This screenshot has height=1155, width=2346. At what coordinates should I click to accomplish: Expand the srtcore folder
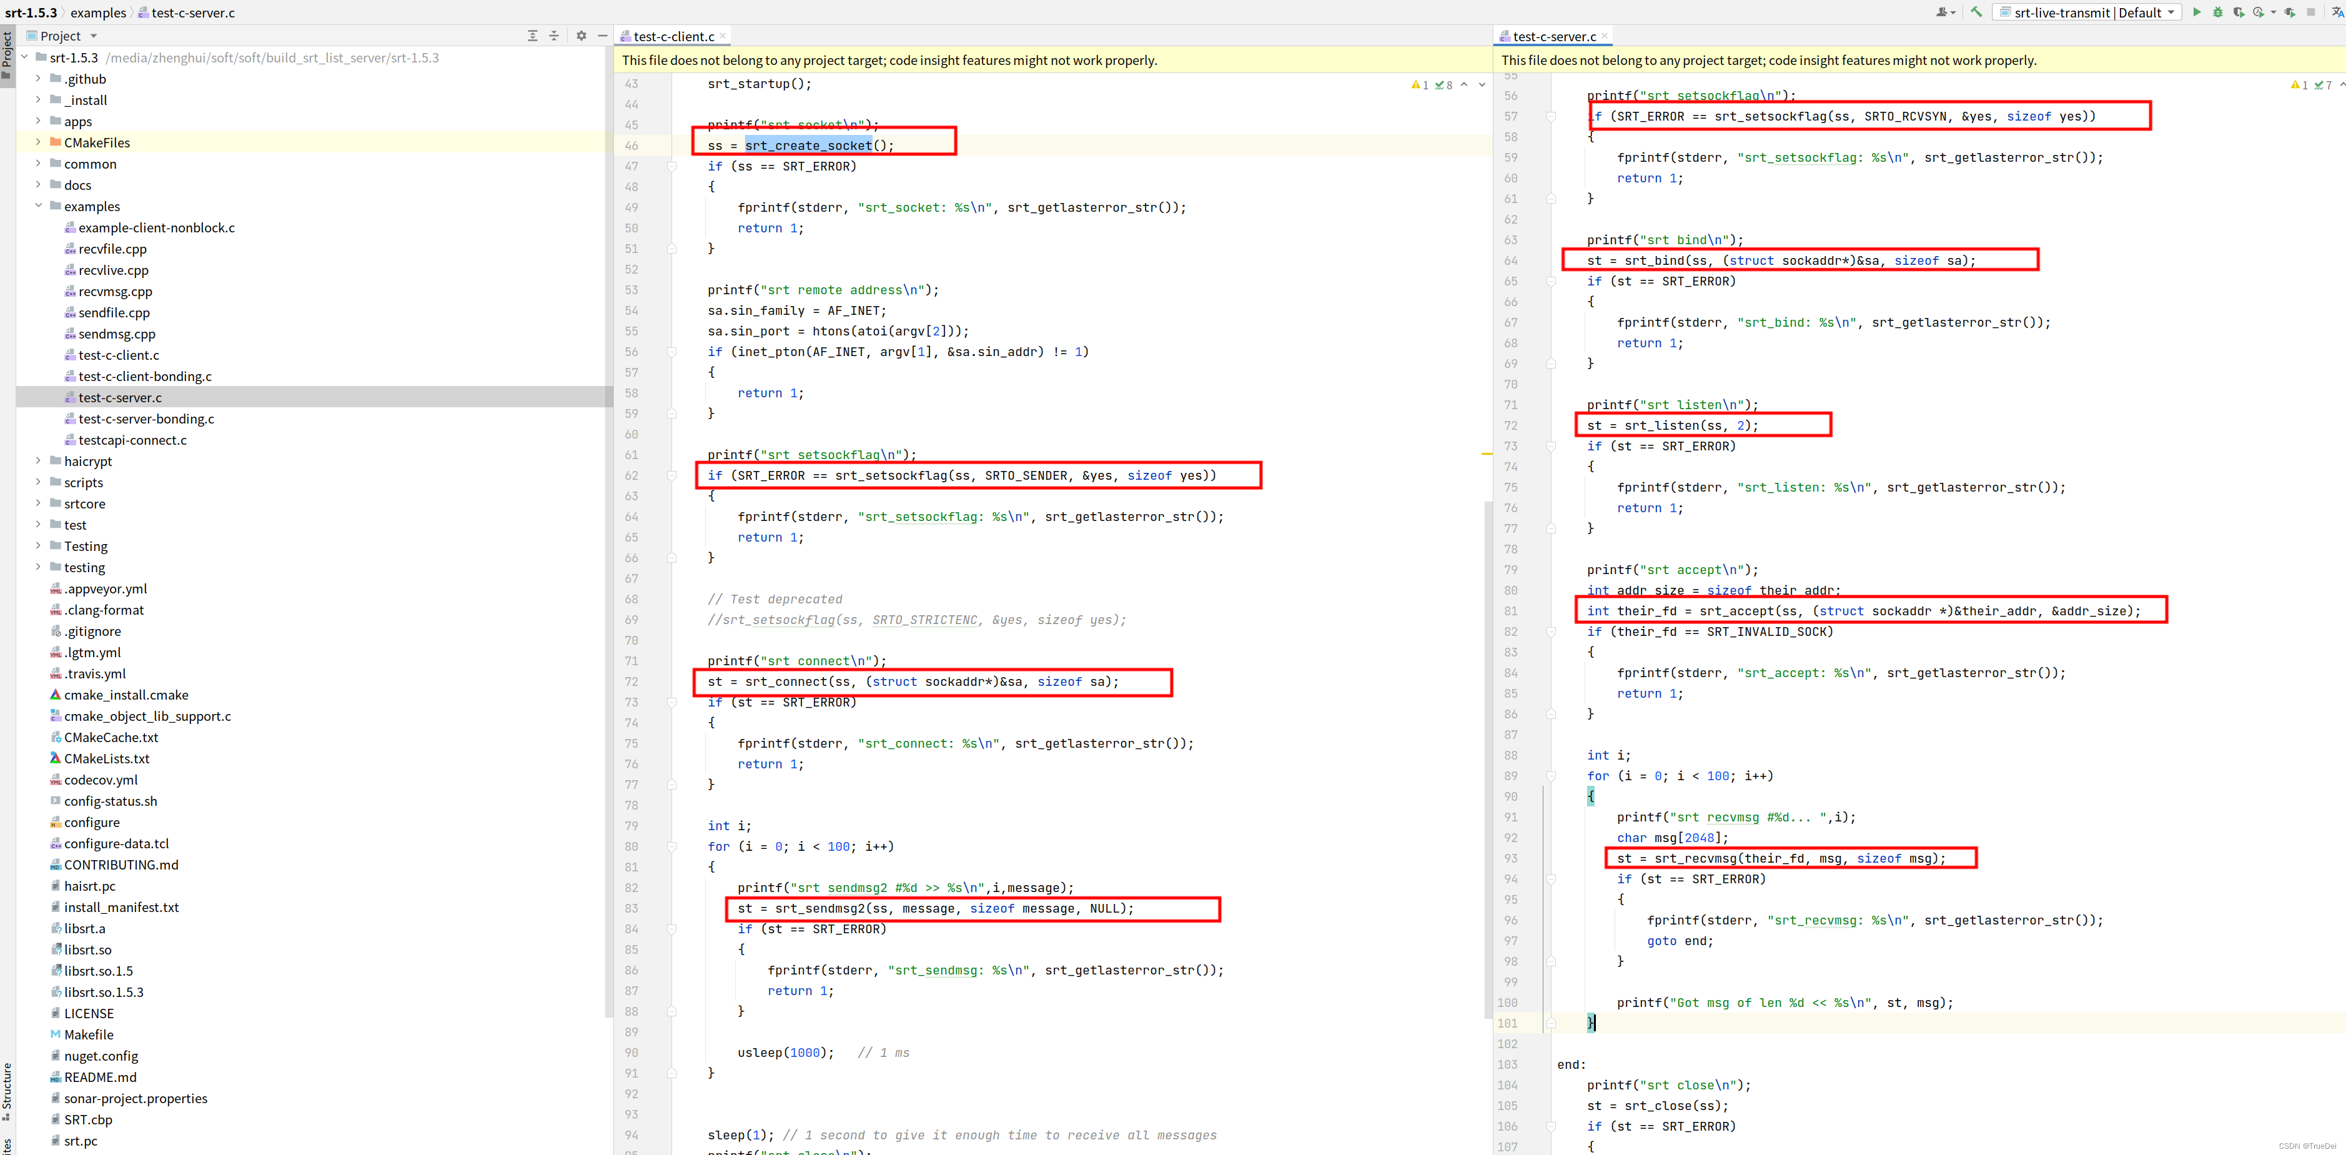coord(38,503)
